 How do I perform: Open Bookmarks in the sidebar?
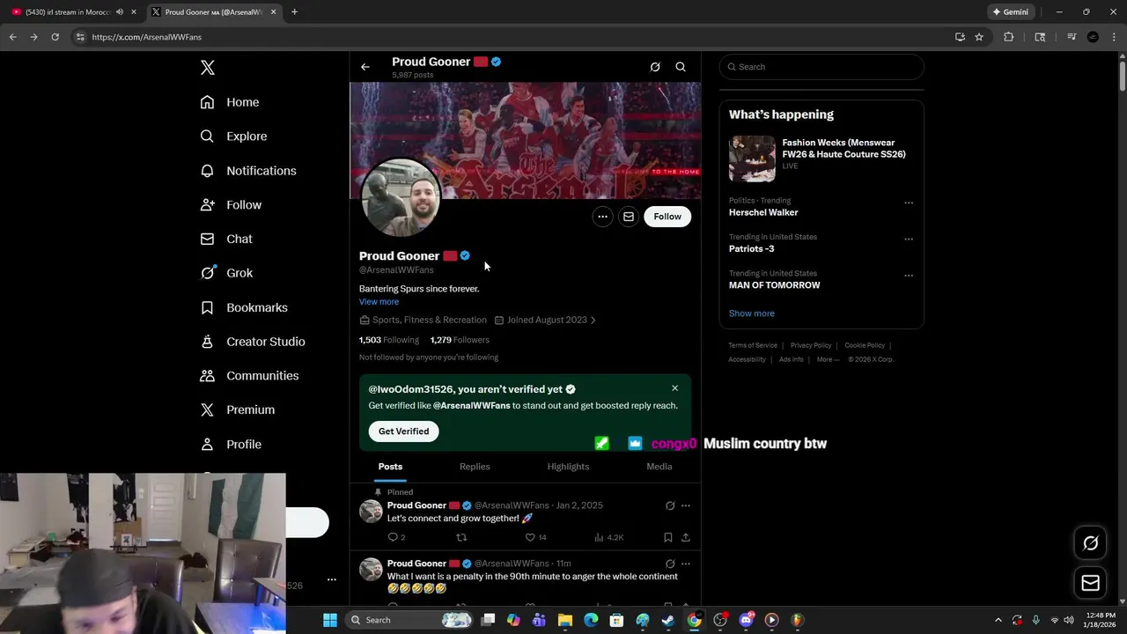pos(244,307)
